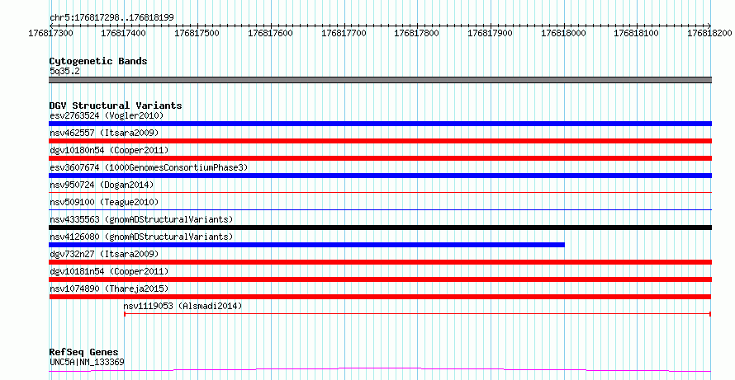Viewport: 735px width, 380px height.
Task: Click the 176818100 ruler tick label
Action: tap(637, 33)
